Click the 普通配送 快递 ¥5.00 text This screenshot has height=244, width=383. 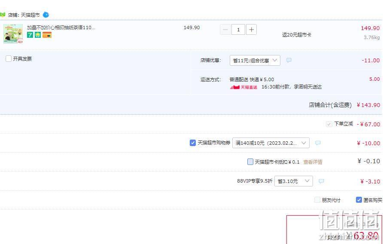252,79
